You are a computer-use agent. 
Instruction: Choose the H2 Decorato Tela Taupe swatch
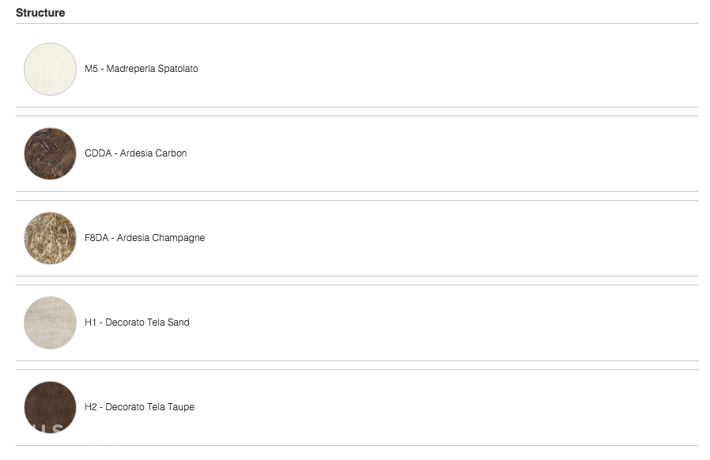[x=50, y=407]
